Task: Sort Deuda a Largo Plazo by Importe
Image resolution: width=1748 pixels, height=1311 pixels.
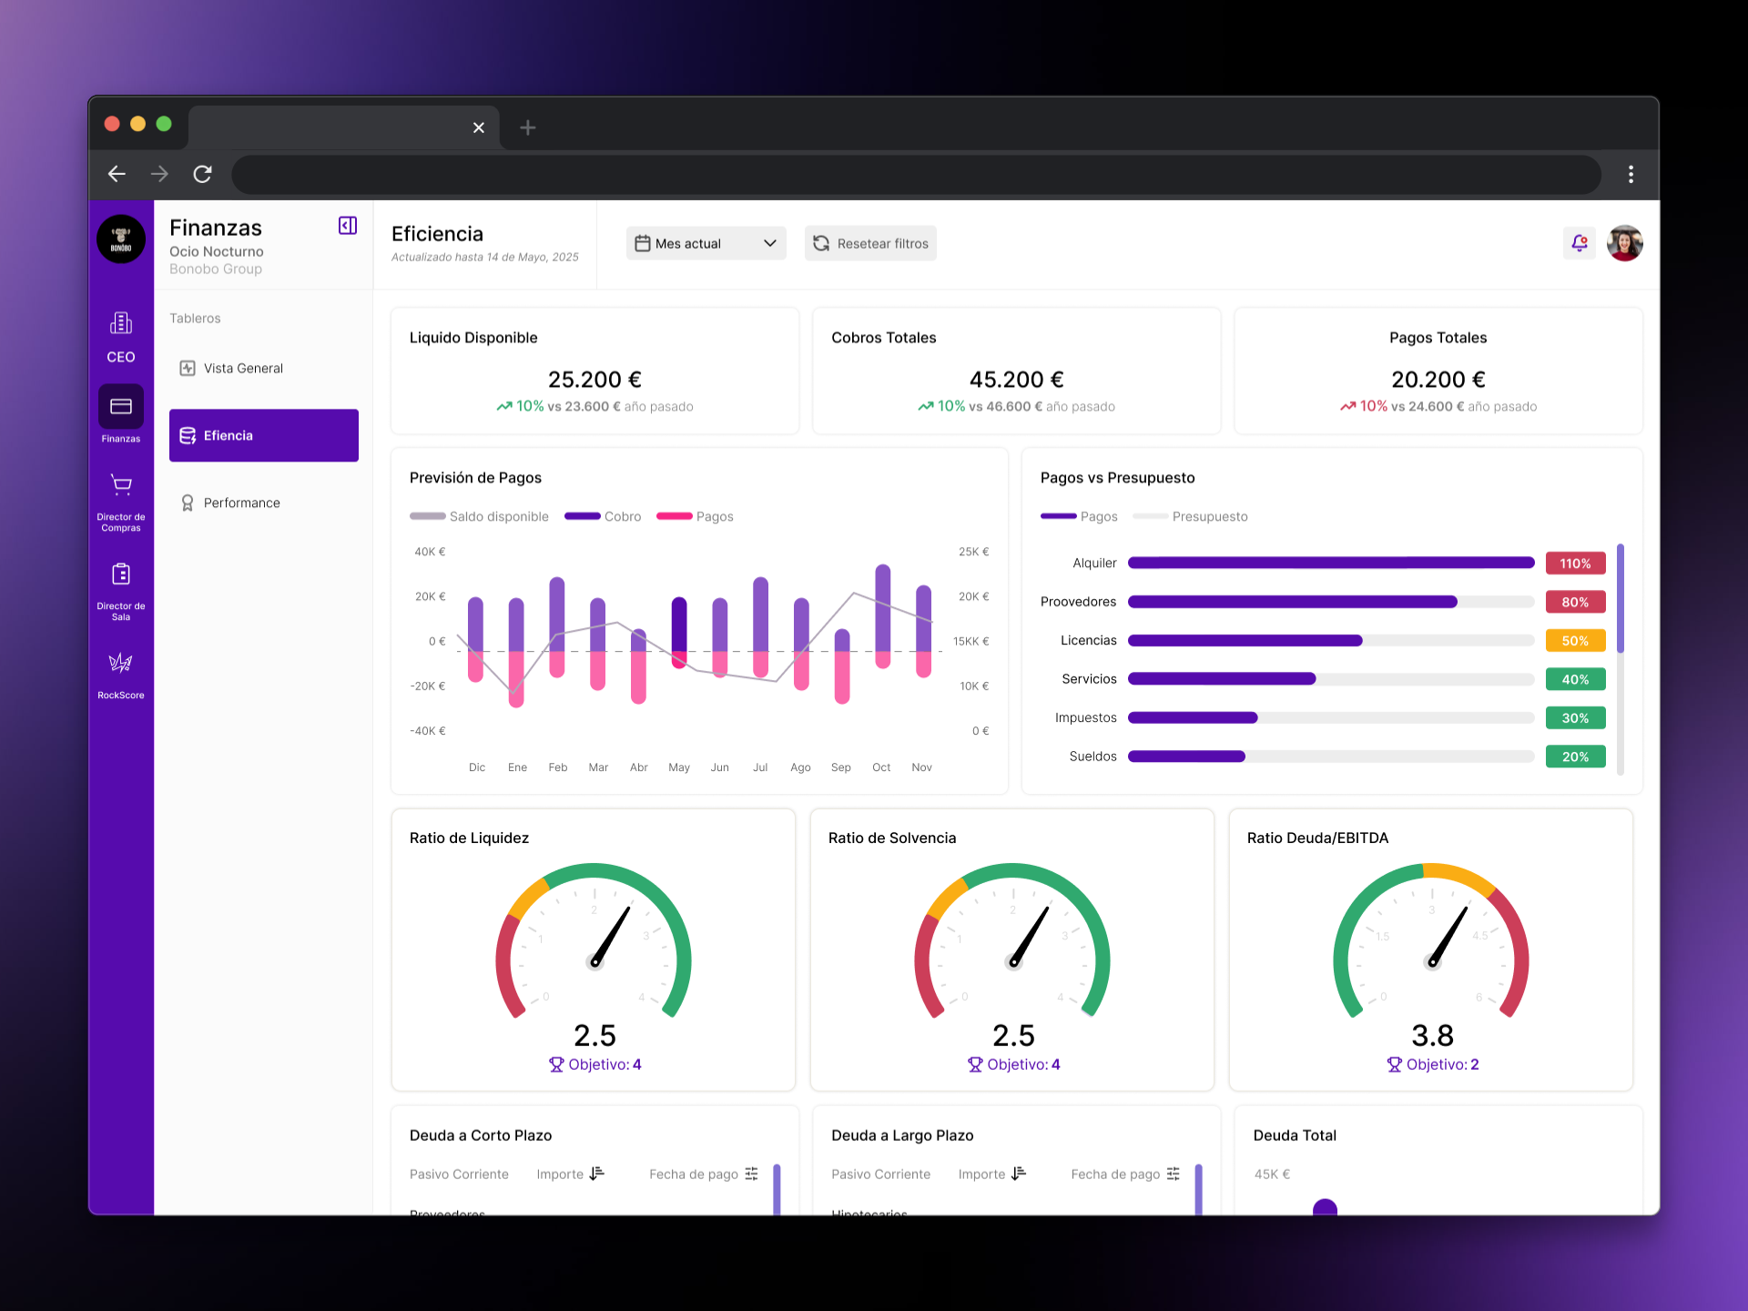Action: pyautogui.click(x=1019, y=1174)
